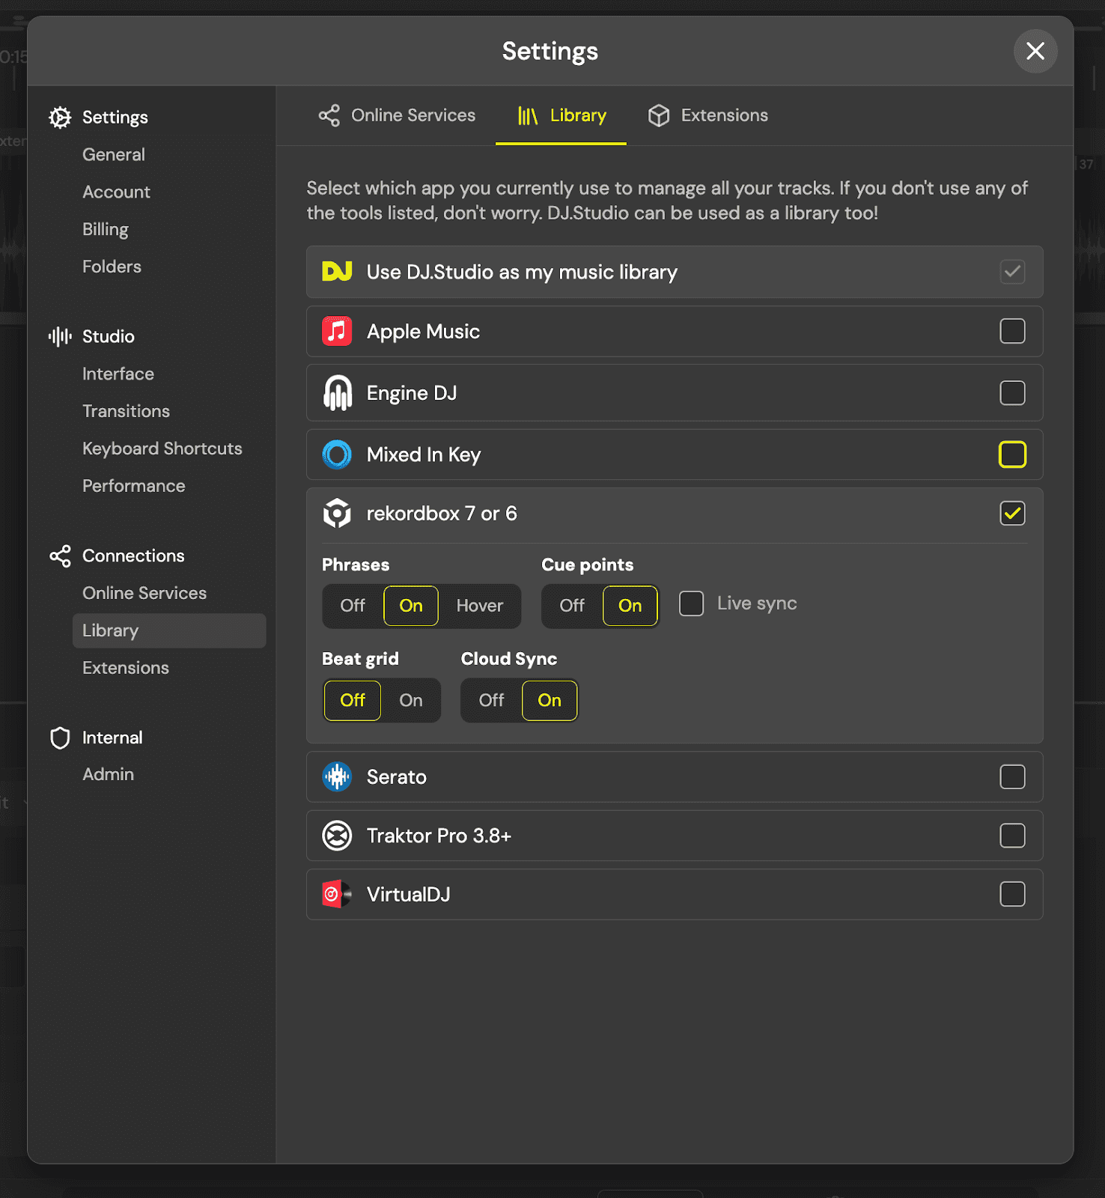Click the Traktor Pro icon
The image size is (1105, 1198).
(x=337, y=836)
